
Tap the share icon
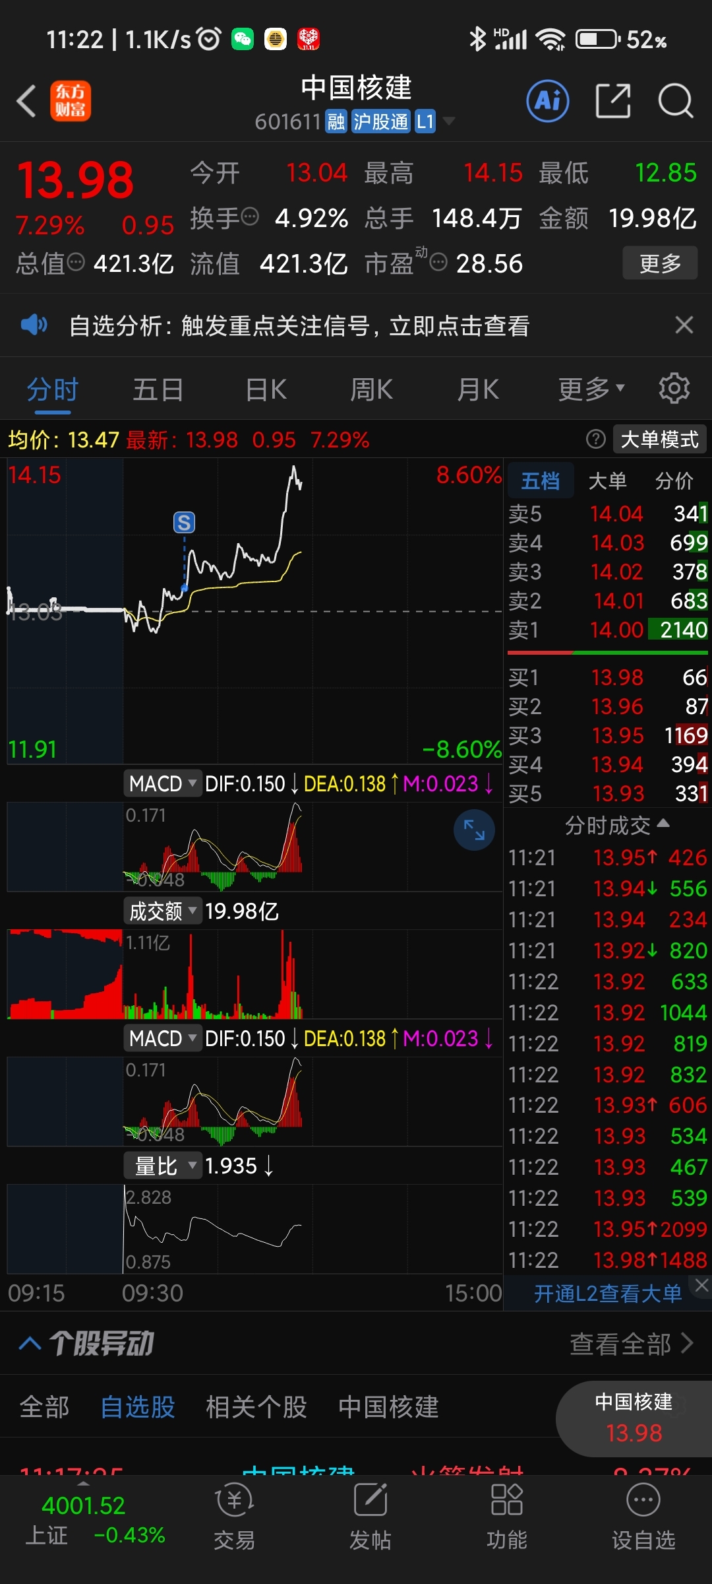pyautogui.click(x=613, y=101)
